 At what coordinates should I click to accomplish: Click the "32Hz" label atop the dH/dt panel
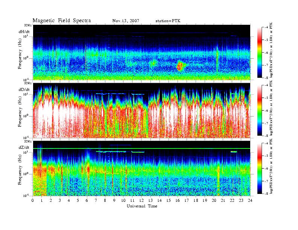tap(28, 25)
